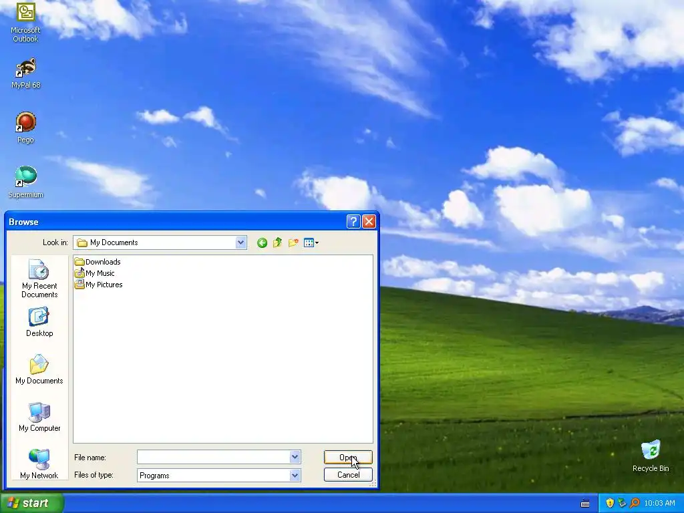This screenshot has width=684, height=513.
Task: Expand the File name dropdown arrow
Action: [x=295, y=457]
